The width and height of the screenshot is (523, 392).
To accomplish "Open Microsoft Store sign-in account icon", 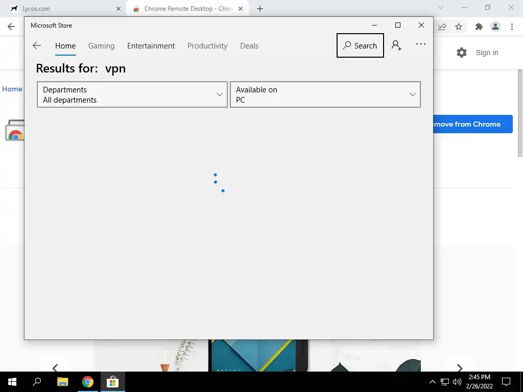I will coord(396,45).
